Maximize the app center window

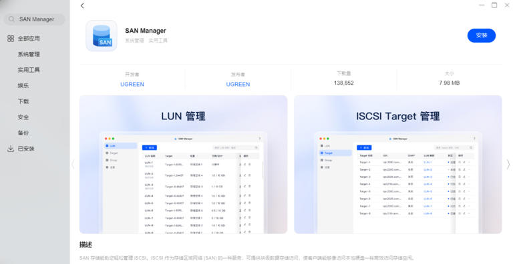tap(494, 5)
